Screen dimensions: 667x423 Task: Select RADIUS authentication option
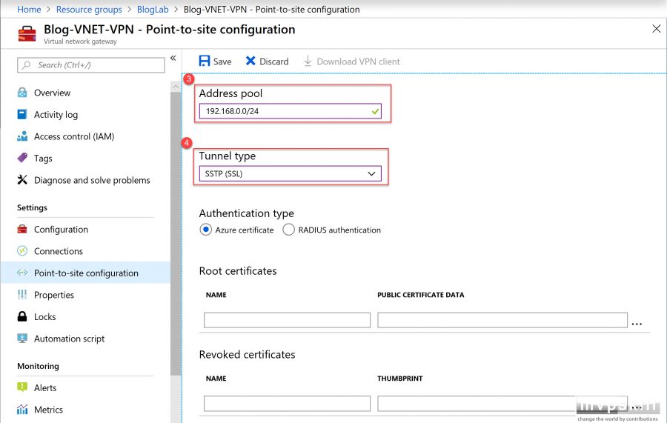[x=288, y=230]
